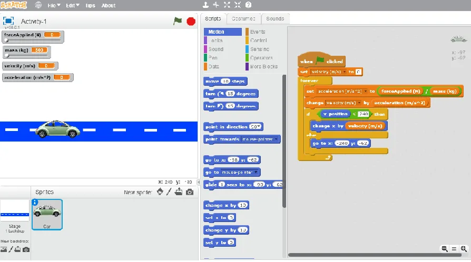This screenshot has width=471, height=262.
Task: Open the Tips menu item
Action: pyautogui.click(x=90, y=5)
